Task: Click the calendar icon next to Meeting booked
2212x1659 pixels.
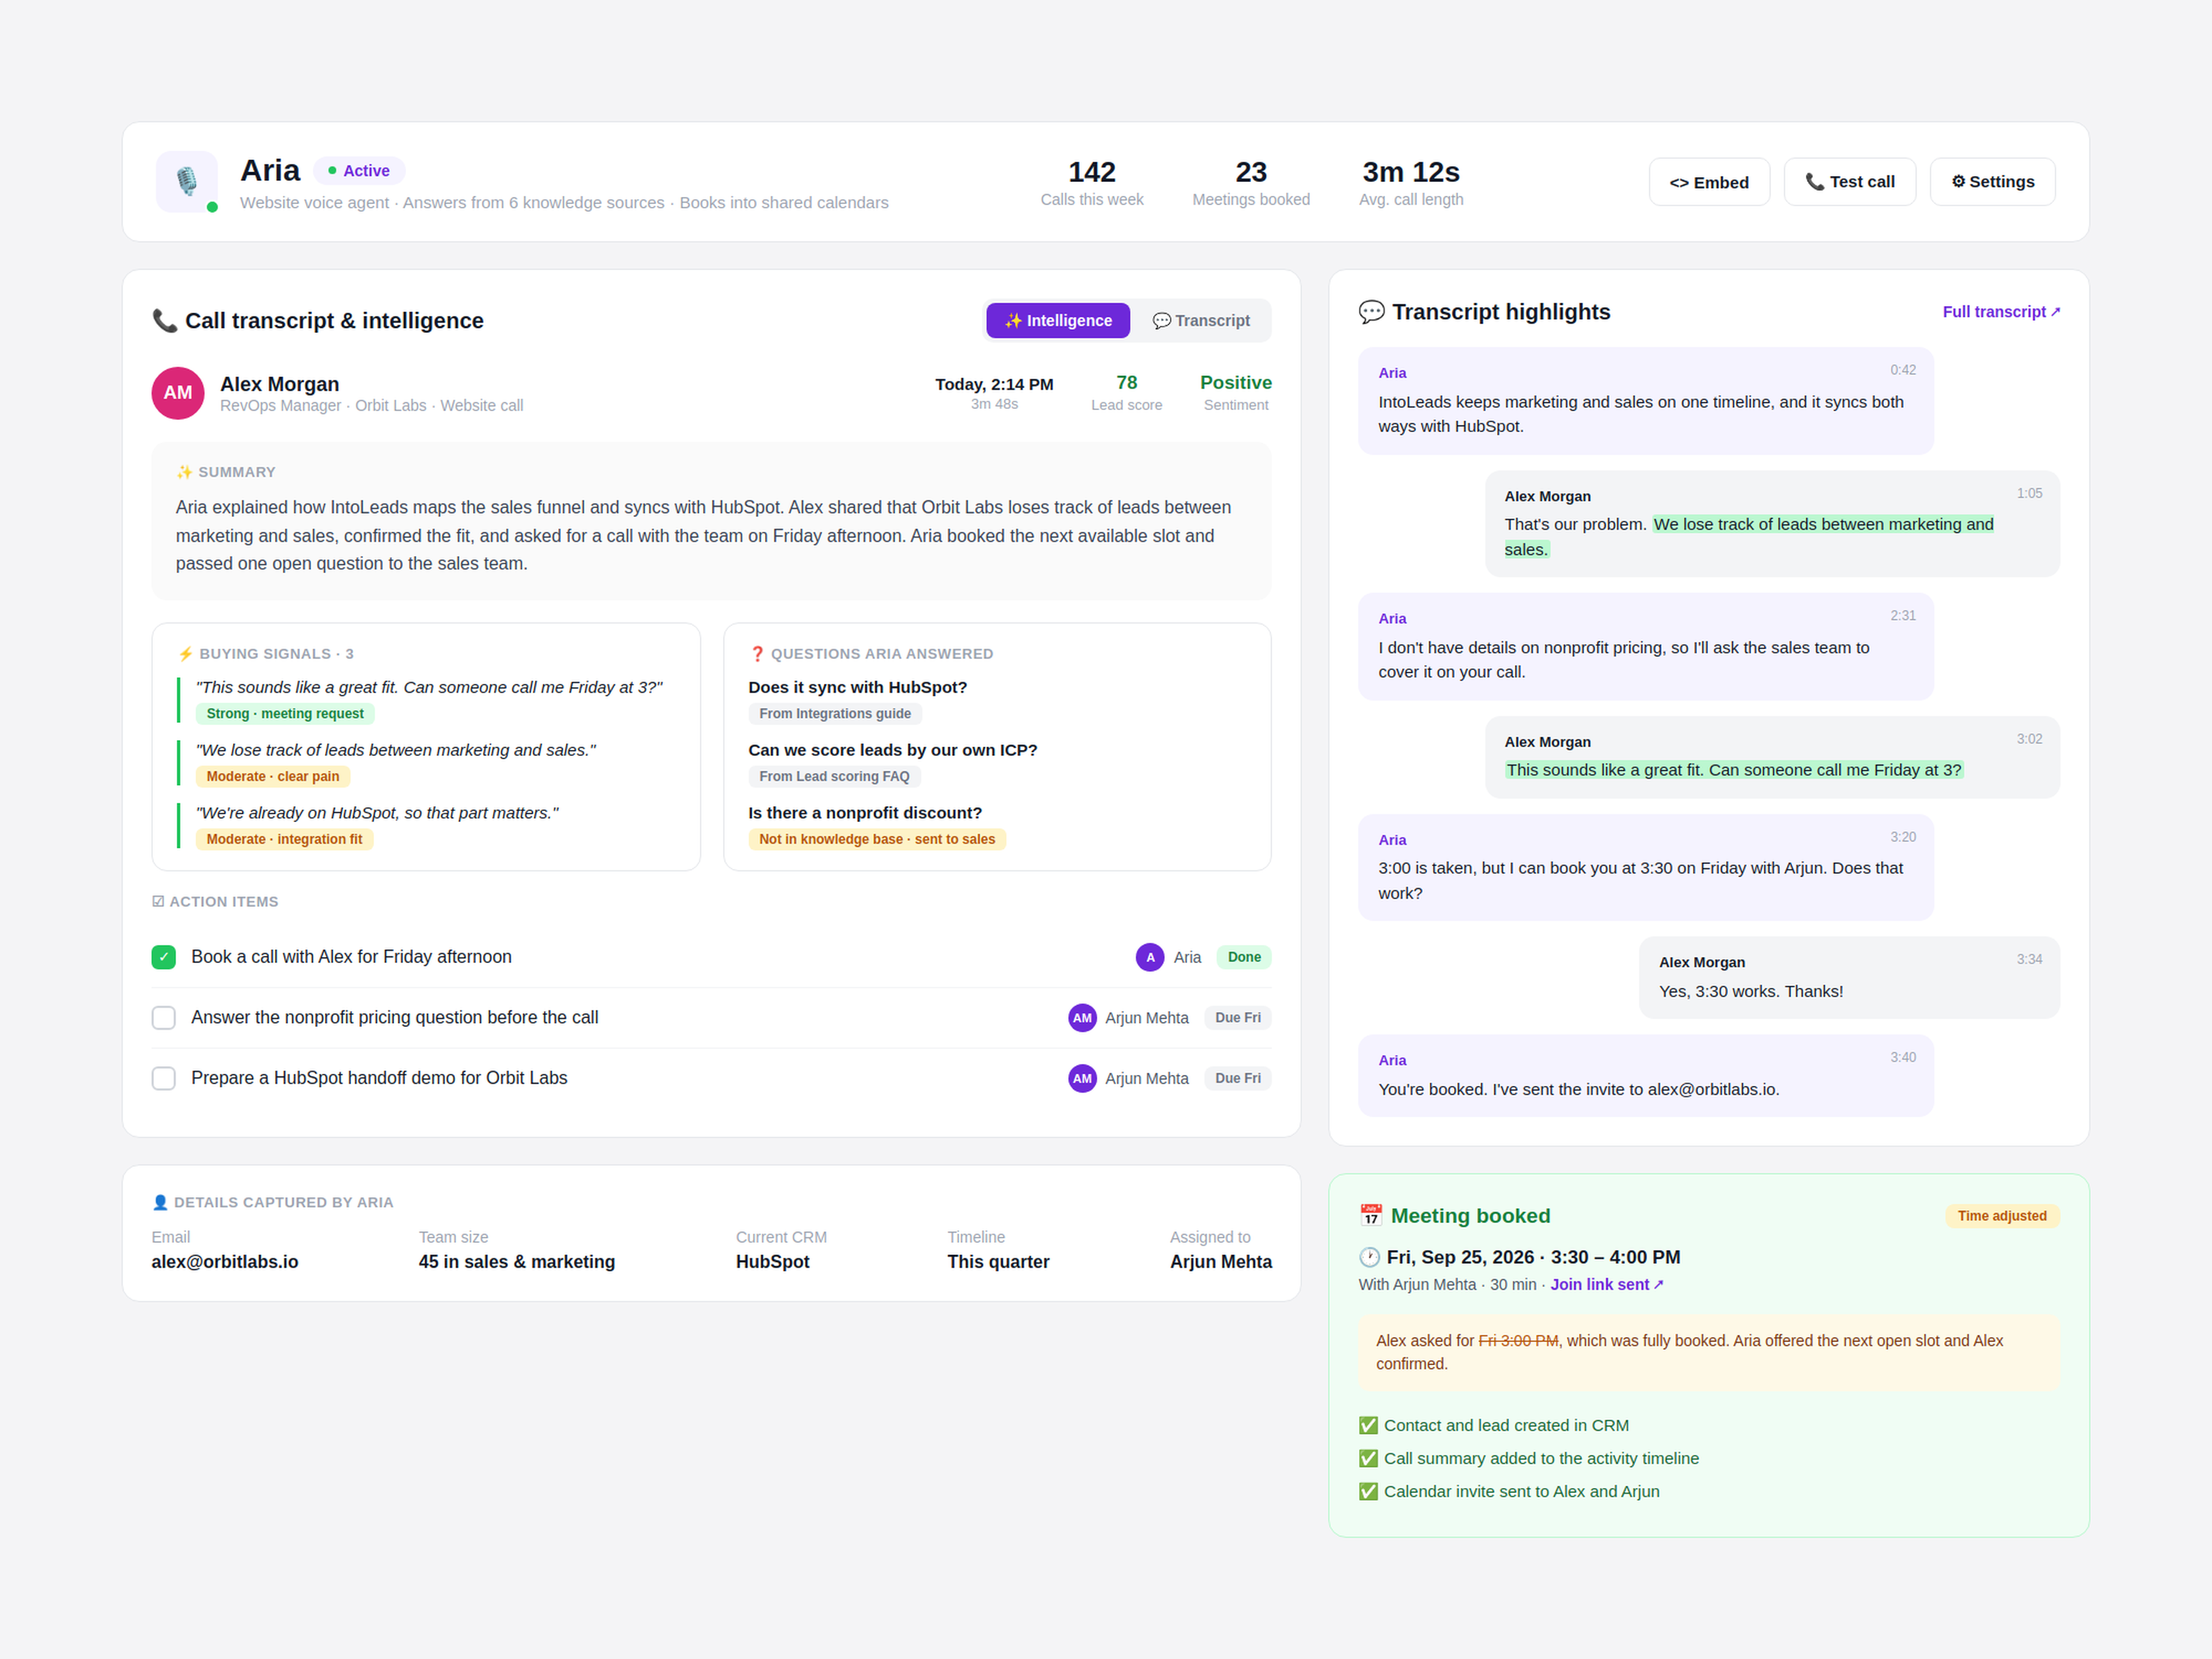Action: tap(1370, 1216)
